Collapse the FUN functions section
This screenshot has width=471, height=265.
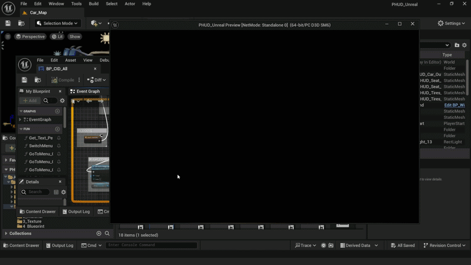[x=21, y=129]
